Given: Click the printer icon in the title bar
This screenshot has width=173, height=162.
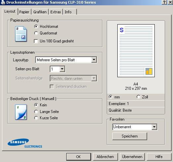Looking at the screenshot, I should pos(3,2).
